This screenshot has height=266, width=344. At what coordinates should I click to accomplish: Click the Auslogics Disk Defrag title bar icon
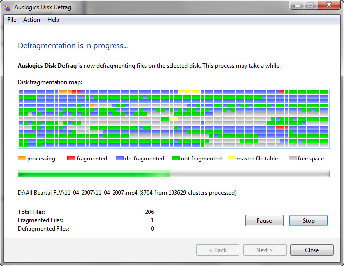pyautogui.click(x=8, y=8)
